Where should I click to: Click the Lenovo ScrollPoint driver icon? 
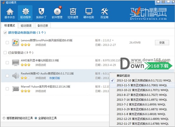point(15,42)
